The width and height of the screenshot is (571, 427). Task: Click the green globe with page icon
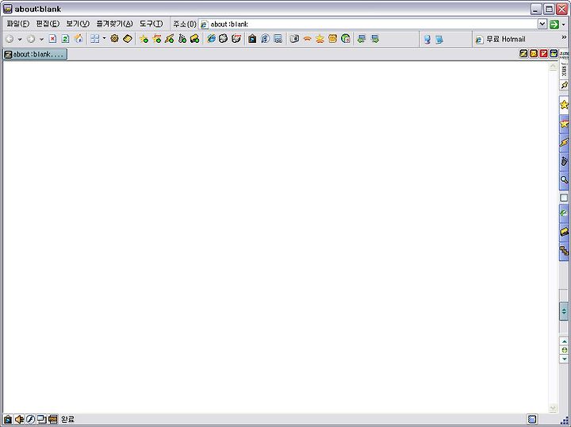[346, 39]
